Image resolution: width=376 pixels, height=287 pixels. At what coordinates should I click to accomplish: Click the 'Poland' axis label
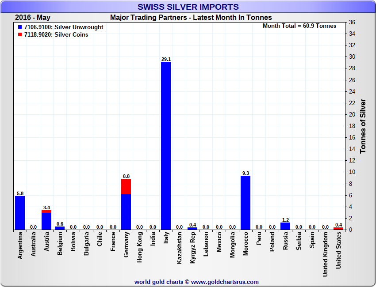coord(272,242)
